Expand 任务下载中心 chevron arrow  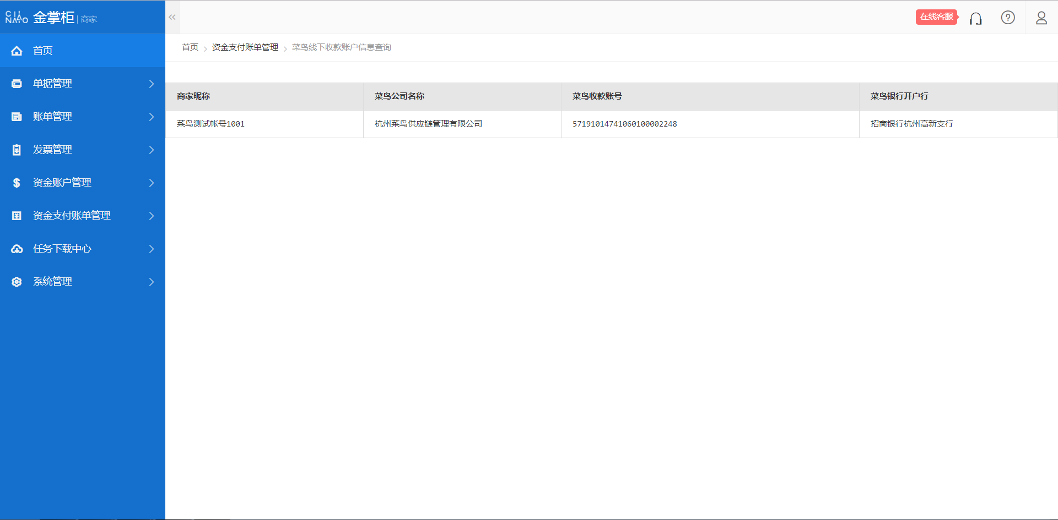click(152, 249)
